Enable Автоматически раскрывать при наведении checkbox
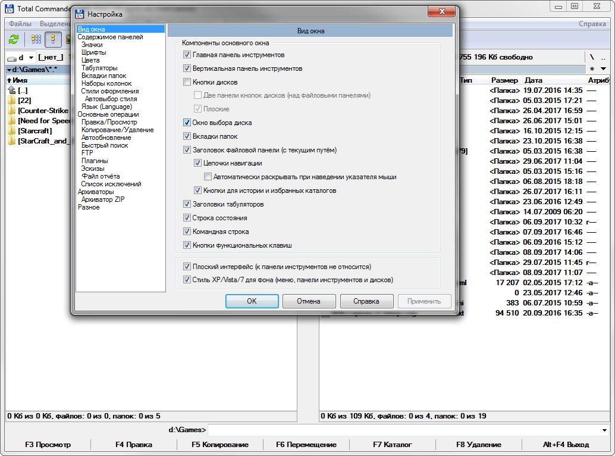The height and width of the screenshot is (456, 615). 208,177
